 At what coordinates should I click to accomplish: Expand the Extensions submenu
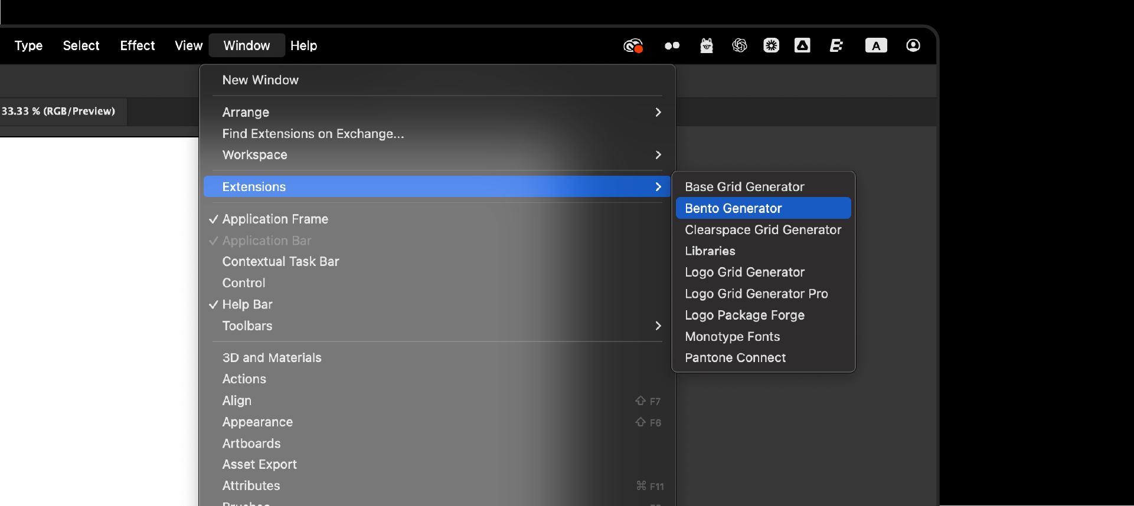point(437,186)
